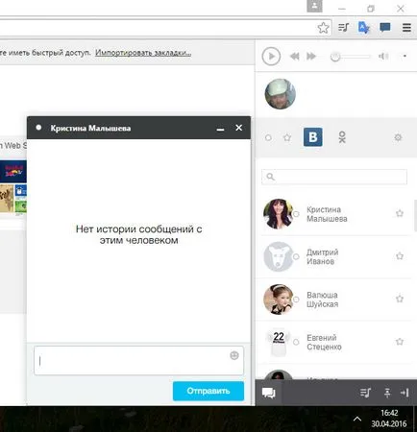Favorite Евгений Стеценко with the star
Viewport: 417px width, 432px height.
[400, 342]
